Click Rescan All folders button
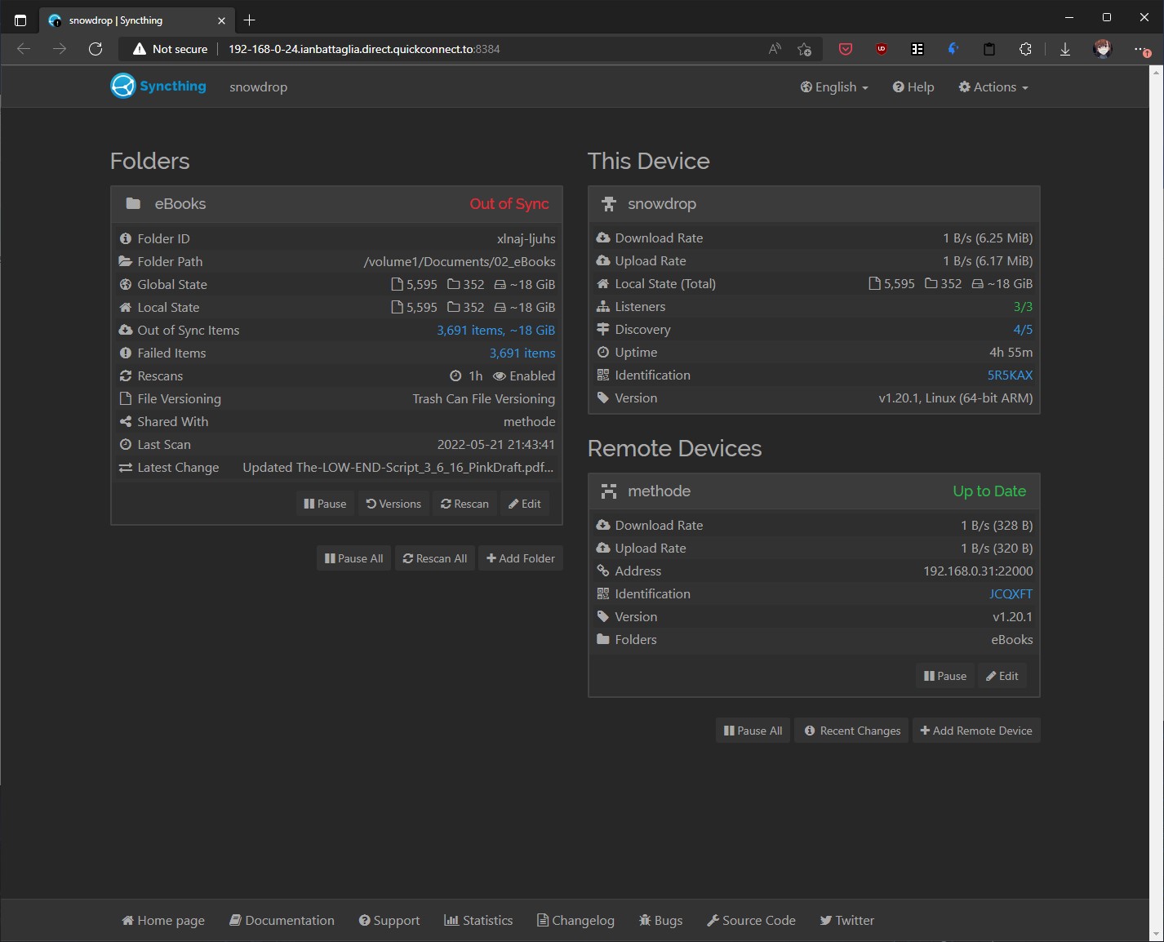This screenshot has width=1164, height=942. click(x=435, y=558)
